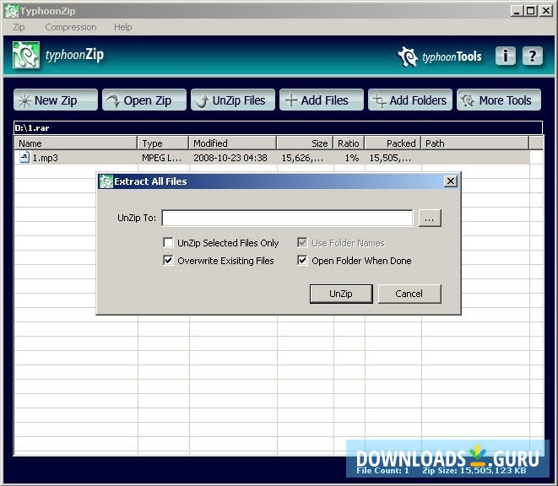The image size is (558, 486).
Task: Click the TyphoonZip title bar app icon
Action: [11, 11]
